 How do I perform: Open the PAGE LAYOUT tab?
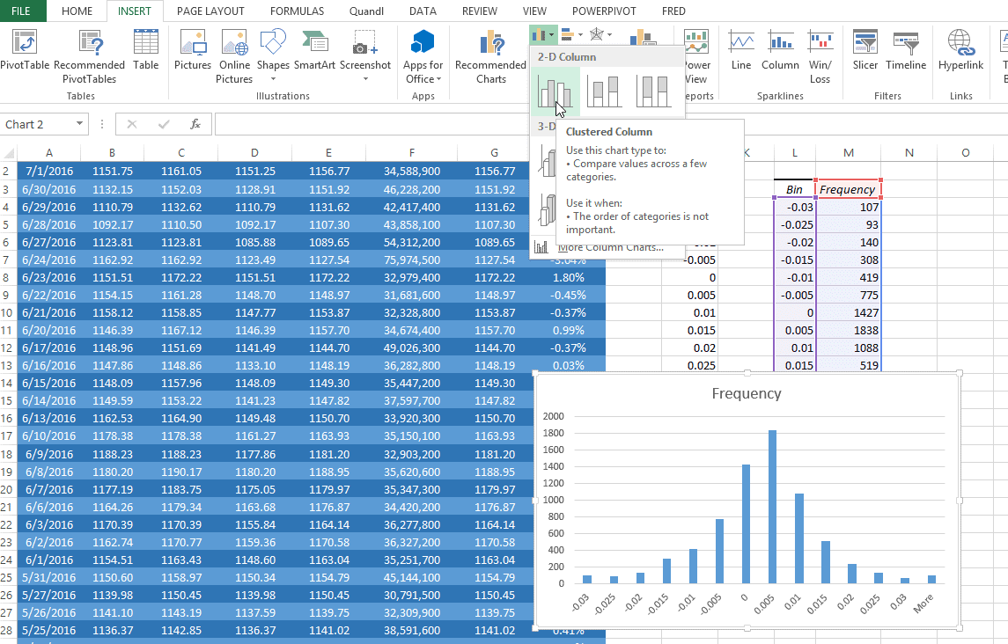click(211, 11)
